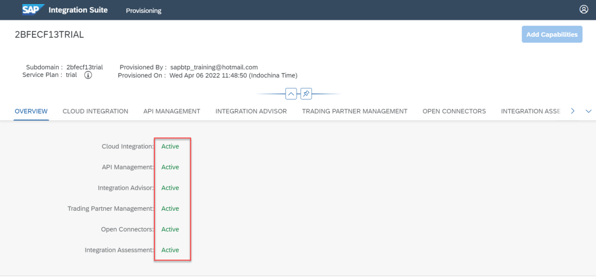This screenshot has height=277, width=596.
Task: Open the Cloud Integration tab
Action: coord(95,111)
